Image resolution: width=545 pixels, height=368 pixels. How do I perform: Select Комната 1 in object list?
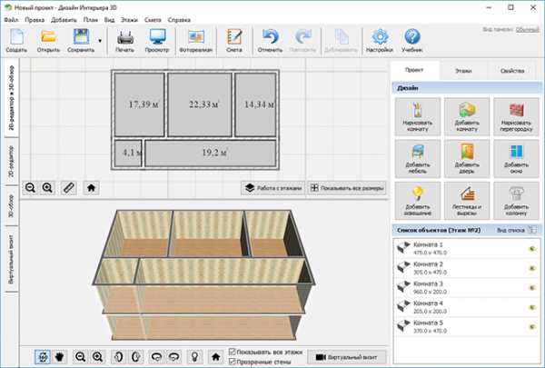pyautogui.click(x=467, y=248)
